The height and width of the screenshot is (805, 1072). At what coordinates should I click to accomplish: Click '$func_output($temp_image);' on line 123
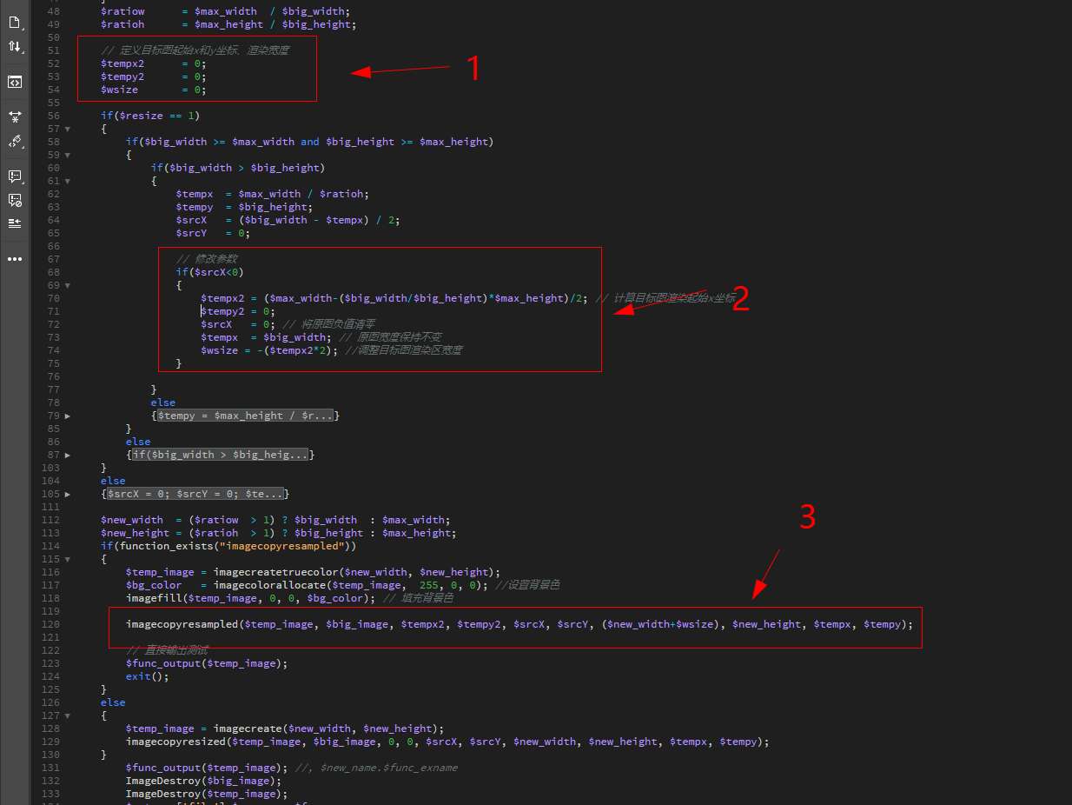pos(207,663)
